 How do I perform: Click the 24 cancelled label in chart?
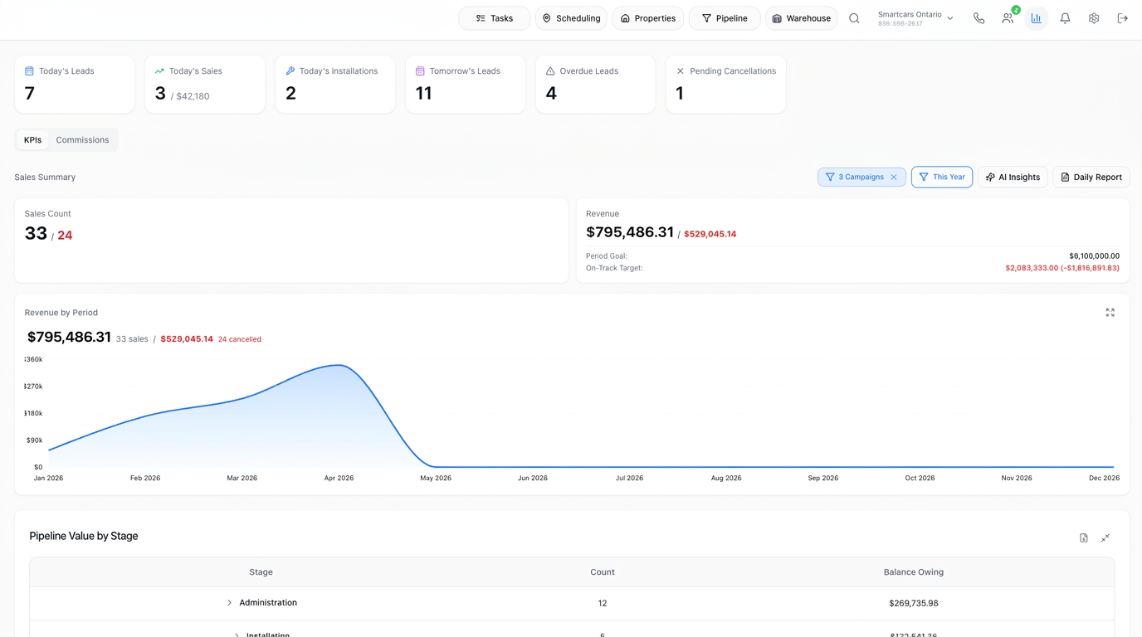240,339
